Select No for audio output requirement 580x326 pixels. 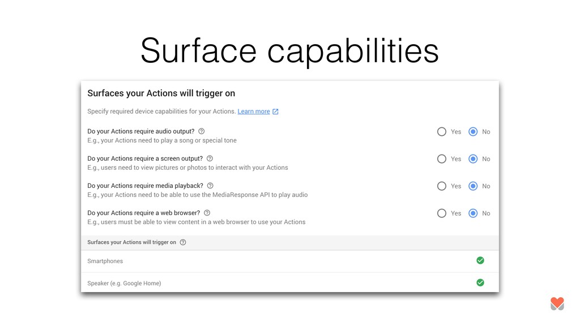point(473,131)
